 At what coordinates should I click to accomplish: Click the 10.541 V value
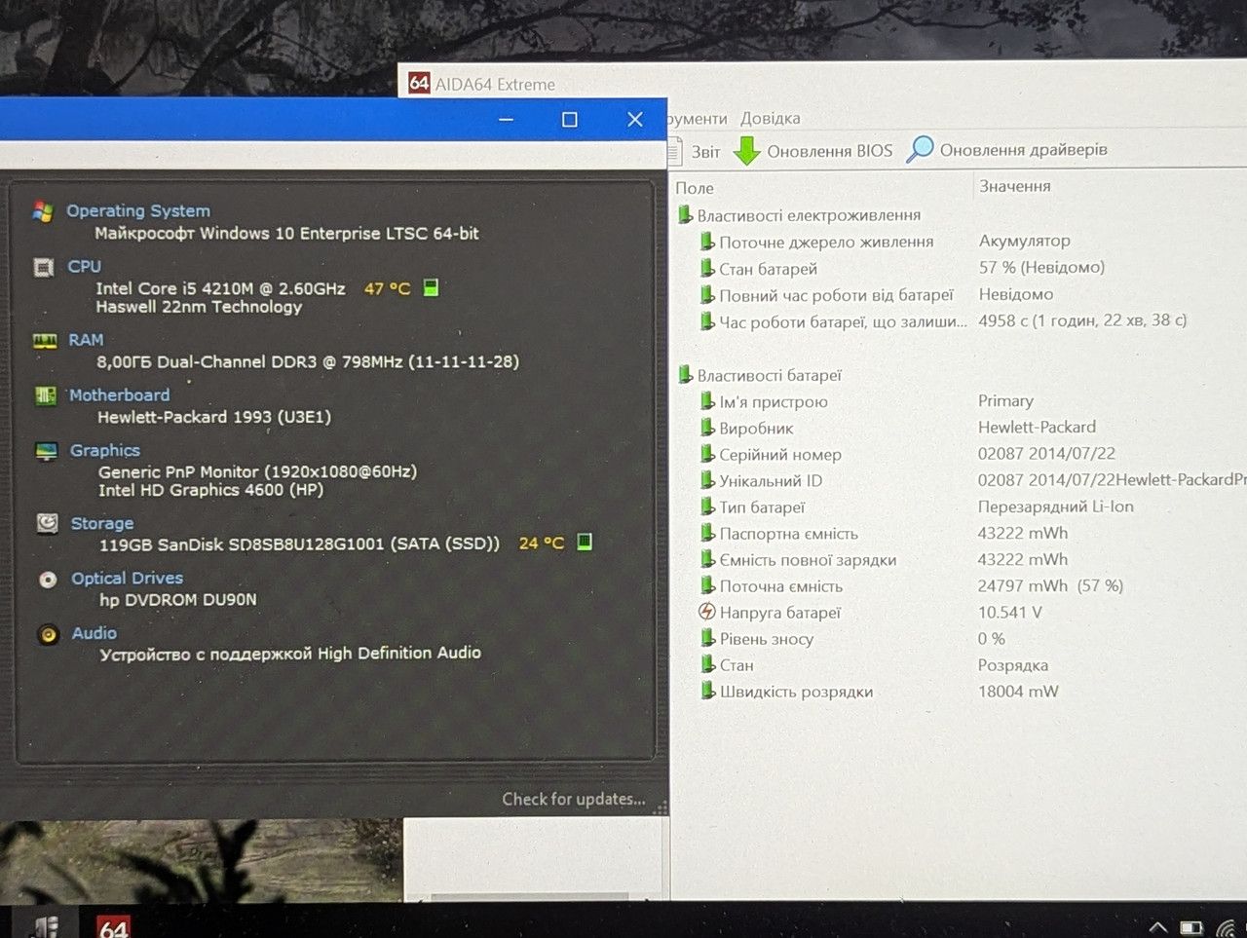(1009, 612)
